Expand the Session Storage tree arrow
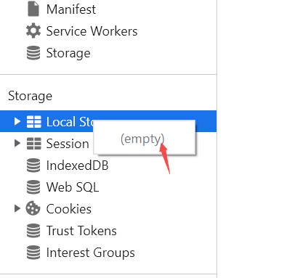This screenshot has height=278, width=300. 17,143
